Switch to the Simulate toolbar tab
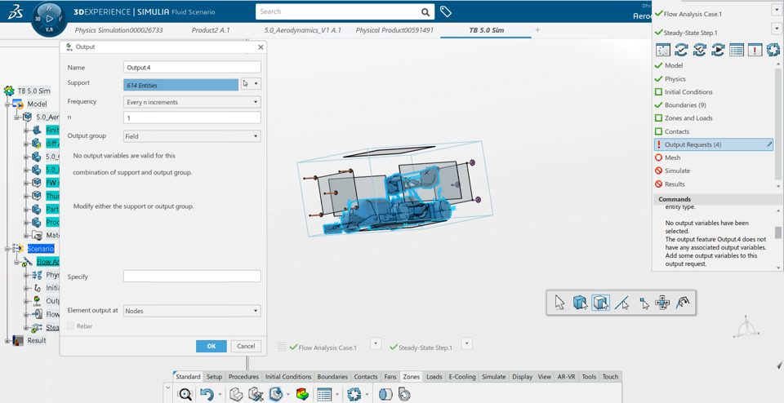Image resolution: width=784 pixels, height=403 pixels. [493, 377]
